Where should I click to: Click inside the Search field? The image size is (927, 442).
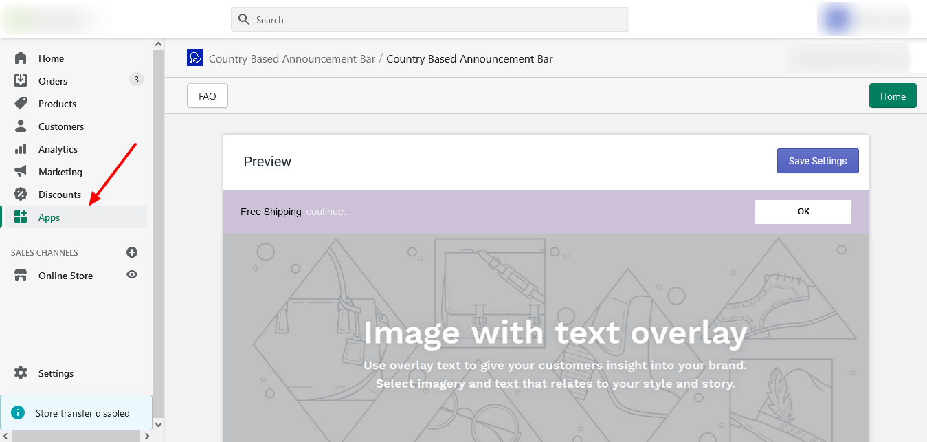tap(440, 20)
